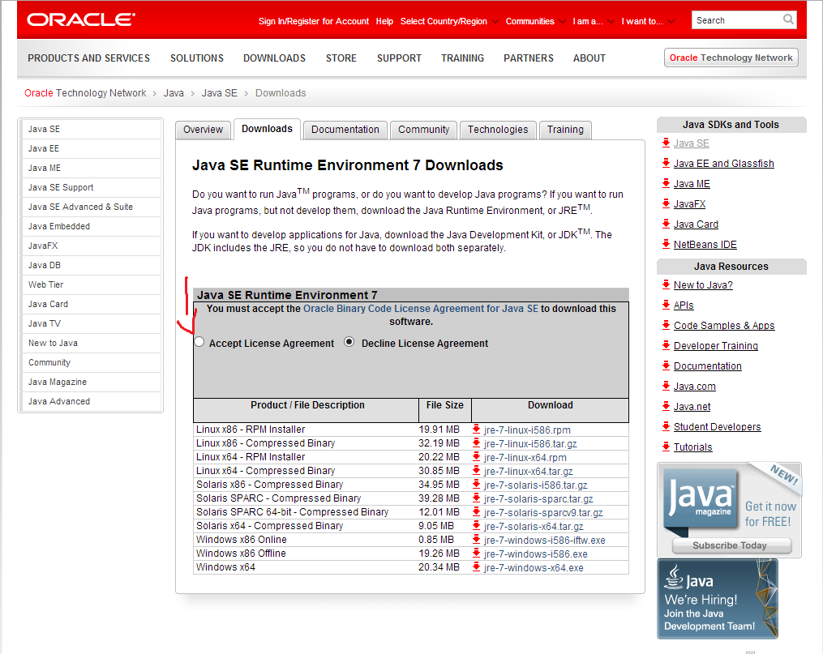Image resolution: width=823 pixels, height=654 pixels.
Task: Switch to the Technologies tab
Action: [x=498, y=130]
